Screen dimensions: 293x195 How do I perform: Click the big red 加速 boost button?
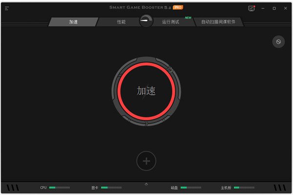[146, 91]
